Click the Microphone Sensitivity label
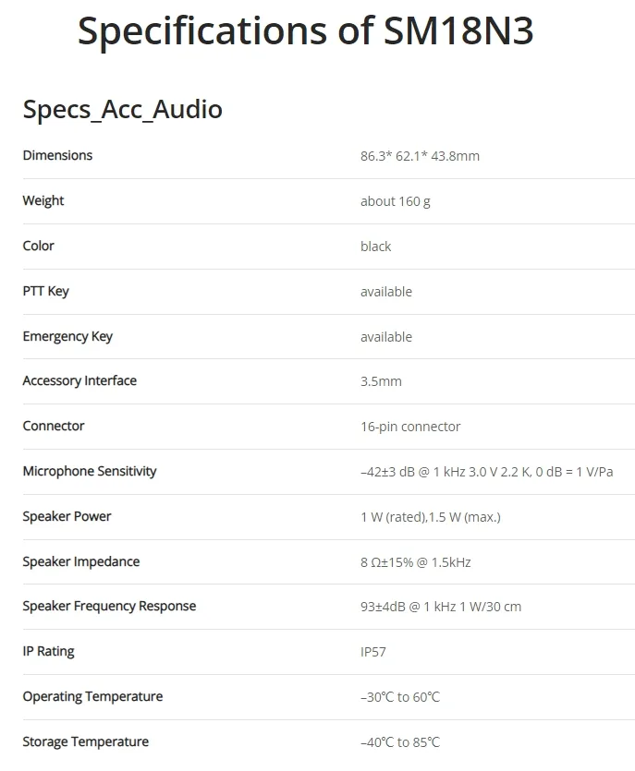 pos(90,471)
